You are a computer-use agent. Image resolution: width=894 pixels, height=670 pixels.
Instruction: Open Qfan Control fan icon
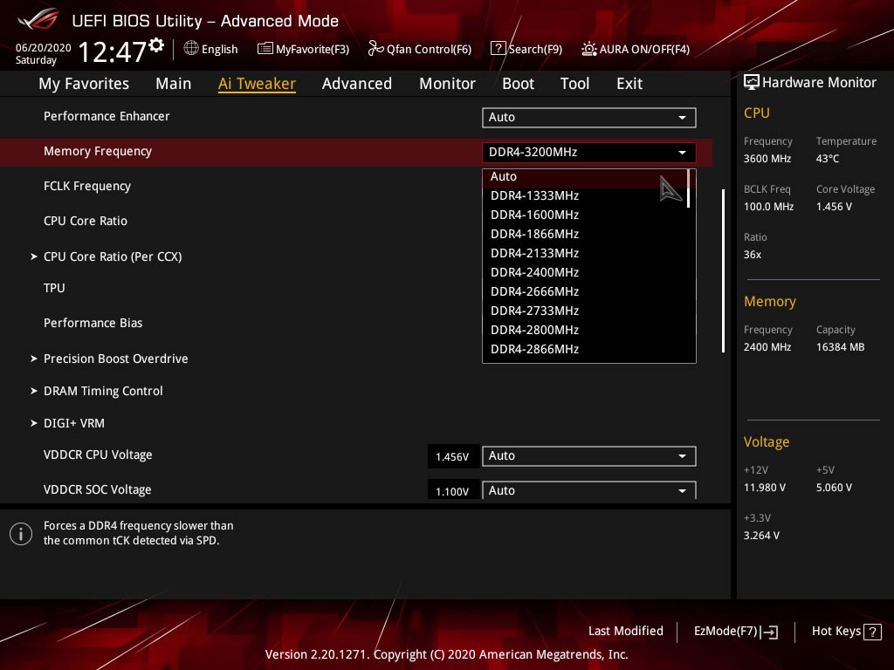pyautogui.click(x=376, y=49)
